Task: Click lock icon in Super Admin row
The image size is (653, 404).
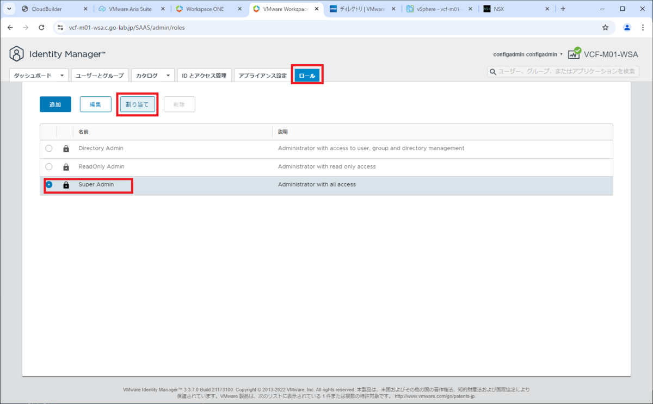Action: [x=66, y=185]
